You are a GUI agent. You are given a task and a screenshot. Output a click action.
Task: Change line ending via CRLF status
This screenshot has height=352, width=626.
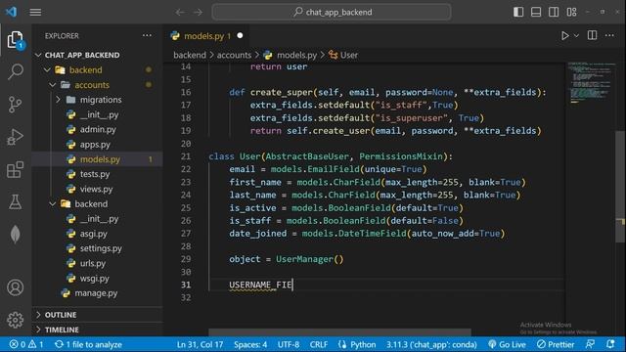pyautogui.click(x=319, y=344)
